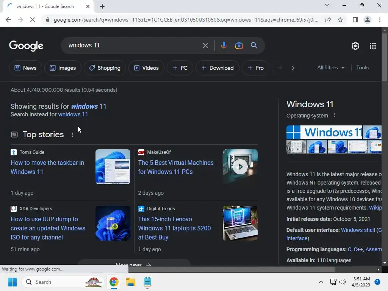
Task: Open the Lenovo laptop Best Buy article
Action: pyautogui.click(x=174, y=228)
